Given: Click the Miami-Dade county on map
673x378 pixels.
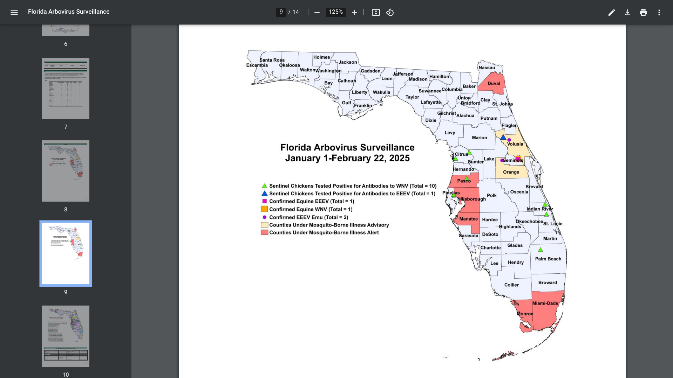Looking at the screenshot, I should click(545, 303).
